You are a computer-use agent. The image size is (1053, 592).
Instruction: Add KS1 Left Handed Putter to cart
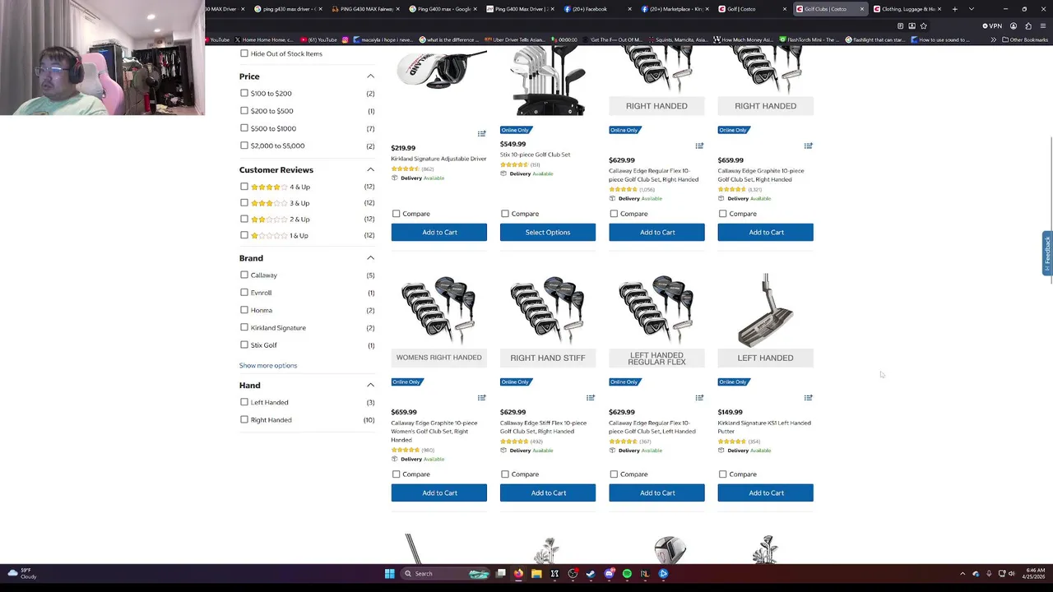pyautogui.click(x=765, y=493)
